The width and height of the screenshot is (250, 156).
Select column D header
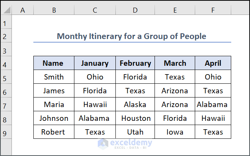pos(135,11)
